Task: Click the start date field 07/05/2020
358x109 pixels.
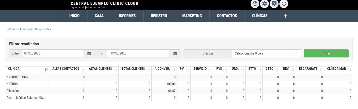Action: (x=52, y=53)
